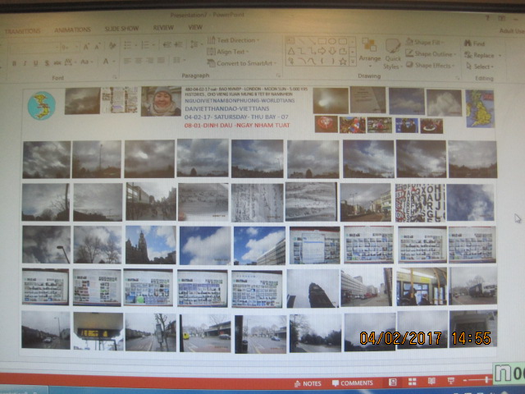Open the Columns dropdown
525x394 pixels.
pyautogui.click(x=178, y=60)
